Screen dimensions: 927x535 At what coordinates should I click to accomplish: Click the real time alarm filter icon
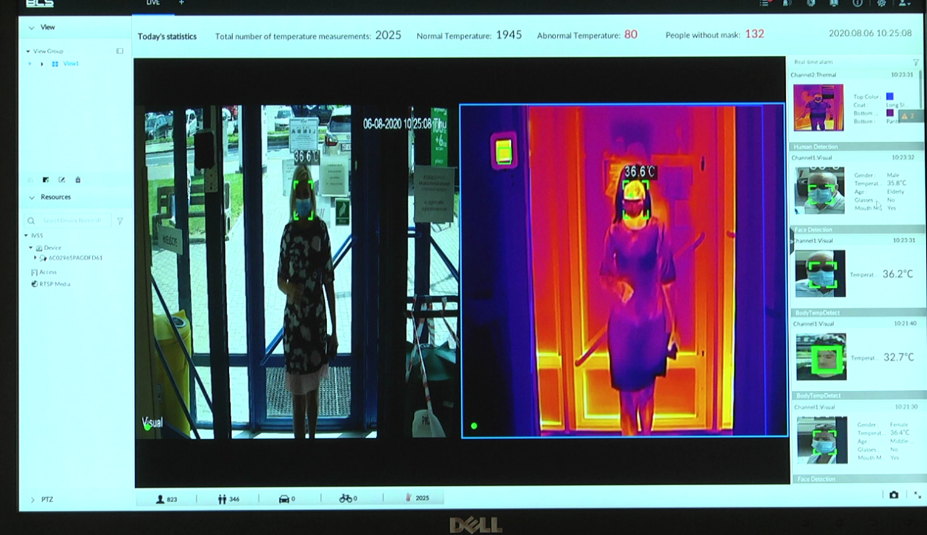(915, 62)
